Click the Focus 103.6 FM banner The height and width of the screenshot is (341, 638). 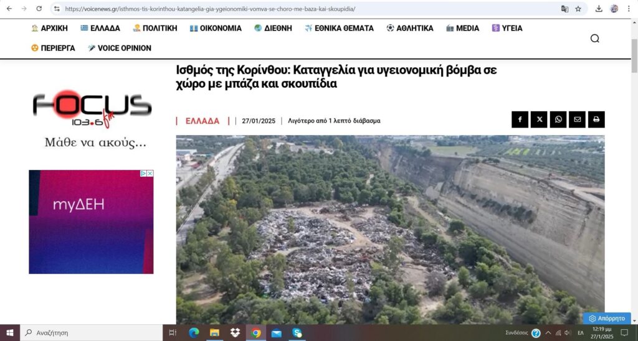(92, 118)
